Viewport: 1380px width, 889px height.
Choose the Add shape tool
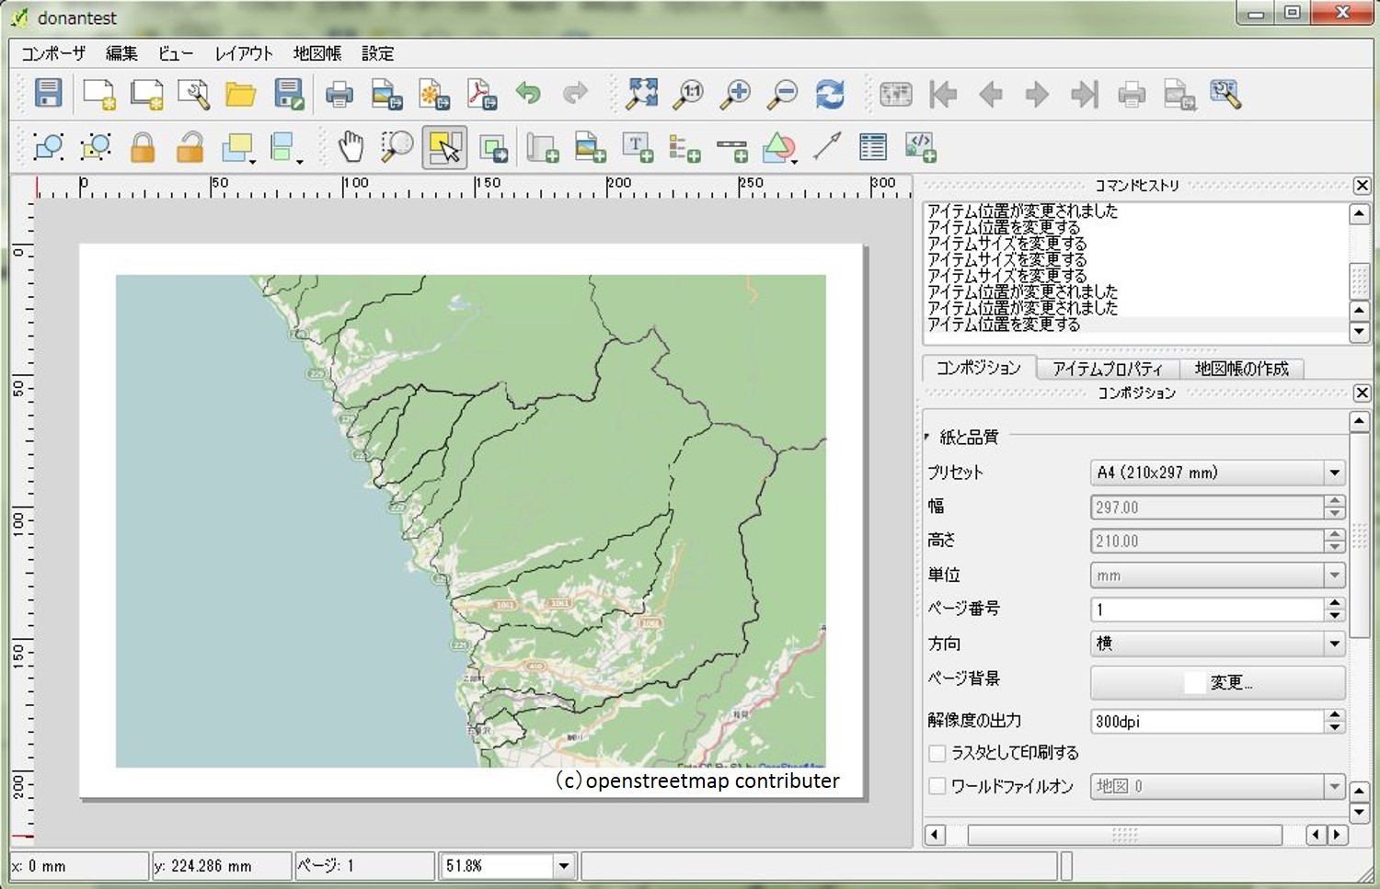point(779,147)
